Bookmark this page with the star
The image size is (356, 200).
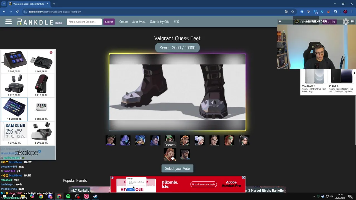(293, 12)
